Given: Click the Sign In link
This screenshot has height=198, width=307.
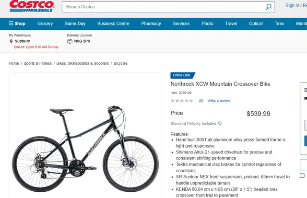Looking at the screenshot, I should point(292,5).
